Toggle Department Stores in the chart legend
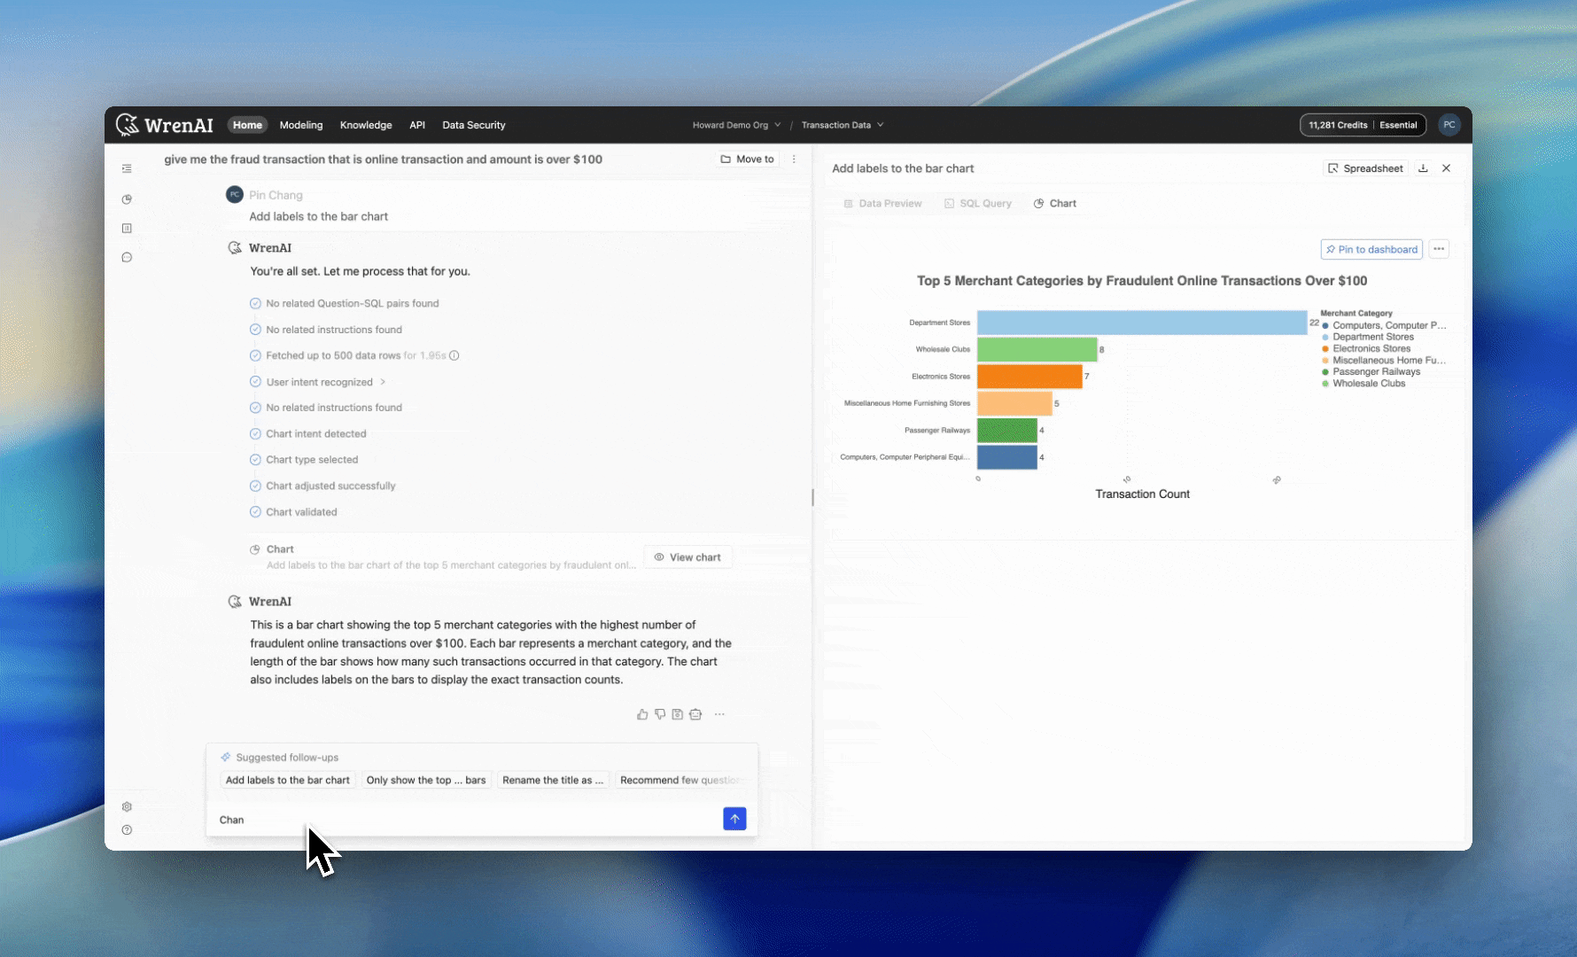The width and height of the screenshot is (1577, 957). pos(1372,337)
